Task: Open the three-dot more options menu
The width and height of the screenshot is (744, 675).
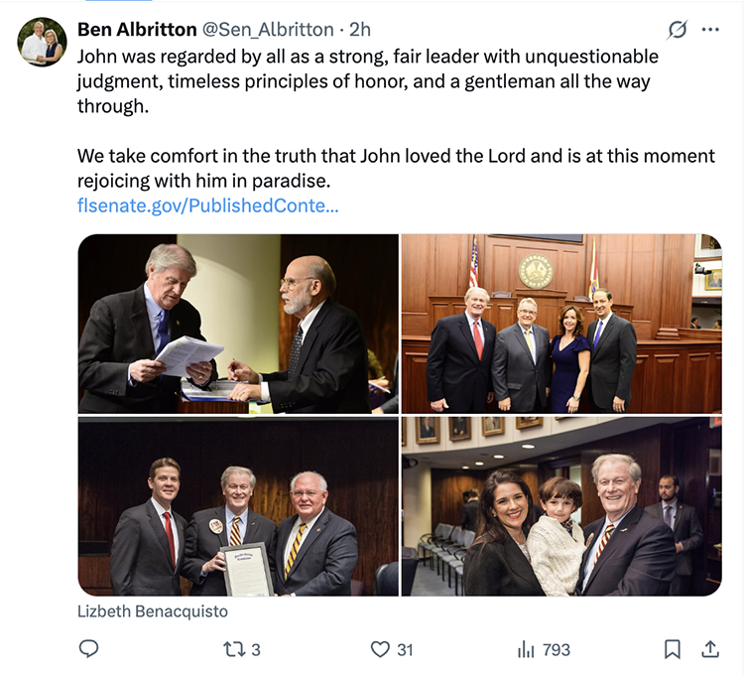Action: (x=710, y=30)
